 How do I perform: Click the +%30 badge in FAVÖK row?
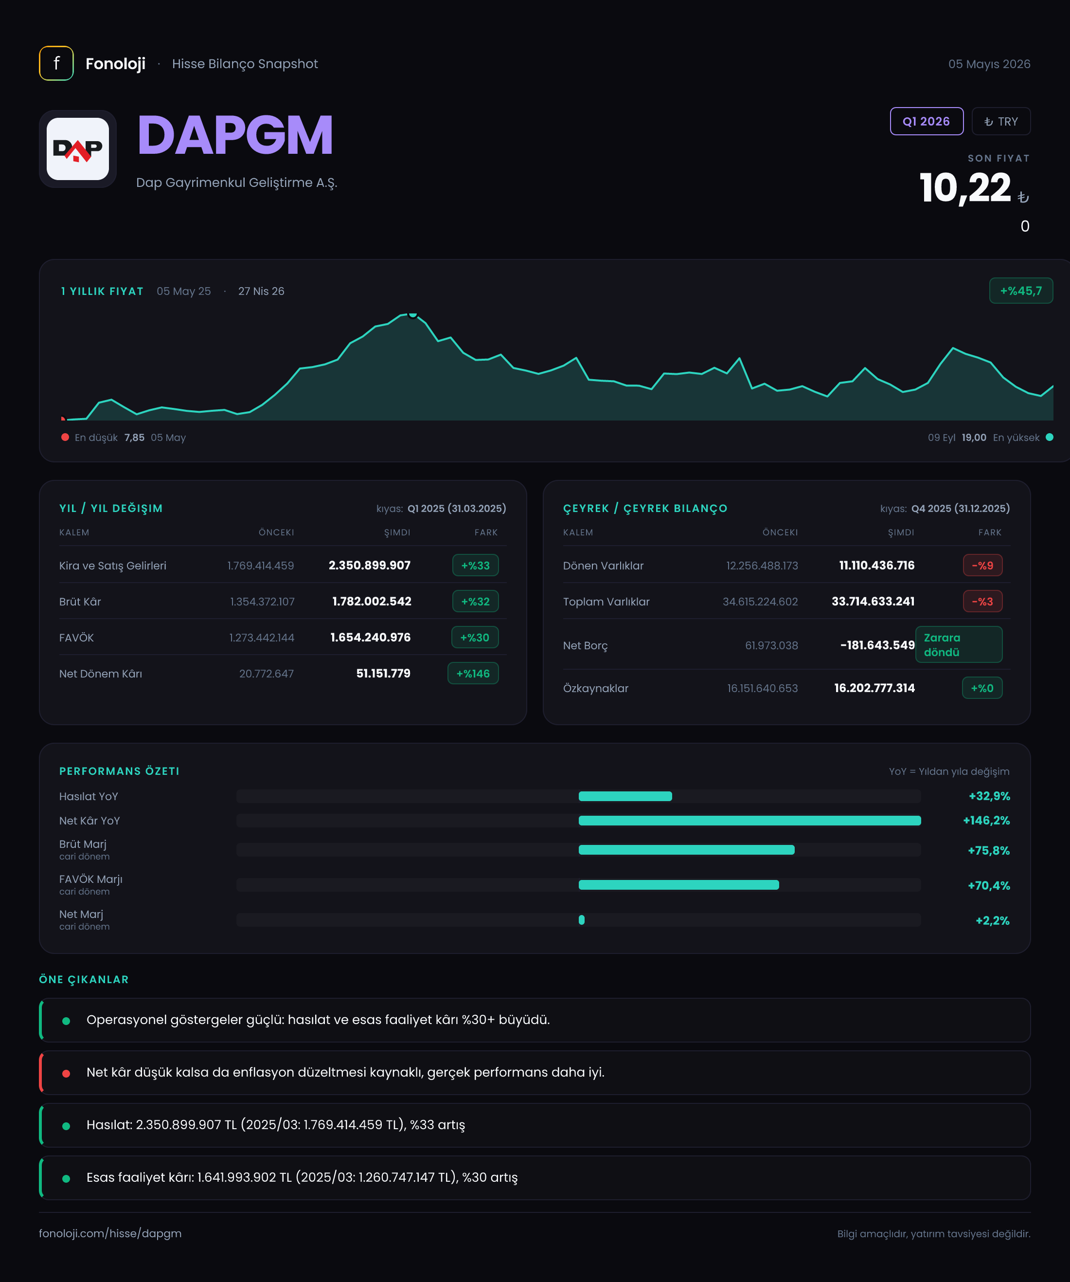[475, 637]
